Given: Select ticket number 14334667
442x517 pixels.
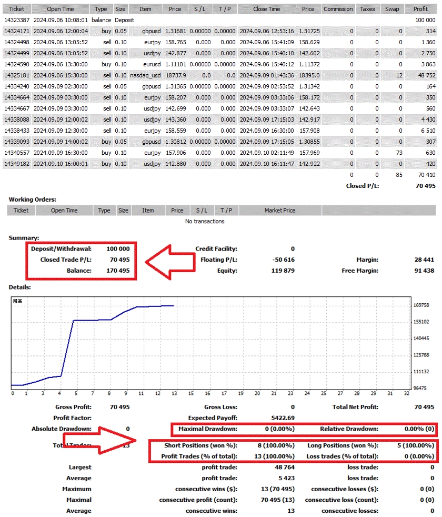Looking at the screenshot, I should click(x=17, y=108).
